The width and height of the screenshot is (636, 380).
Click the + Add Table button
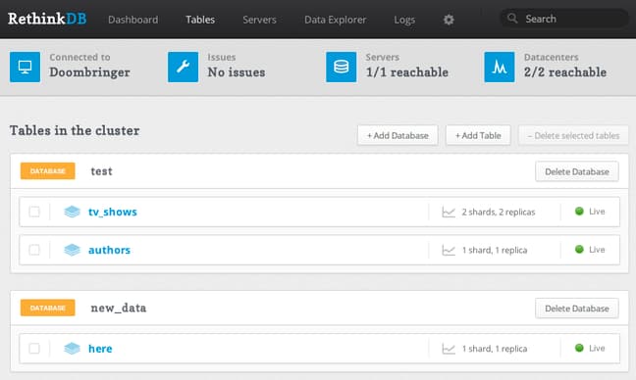point(478,135)
